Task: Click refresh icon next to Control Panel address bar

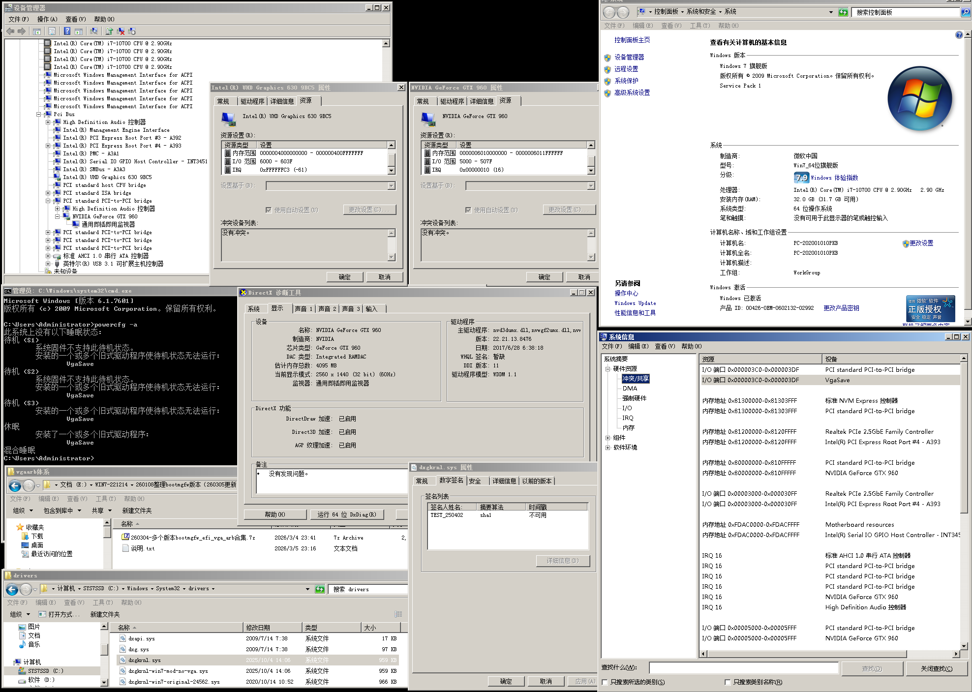Action: (x=843, y=12)
